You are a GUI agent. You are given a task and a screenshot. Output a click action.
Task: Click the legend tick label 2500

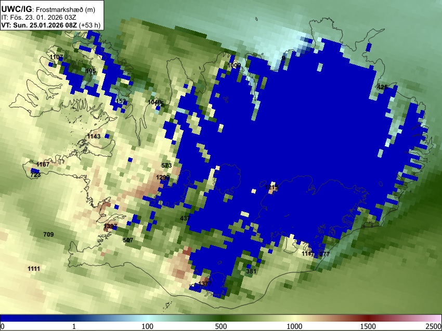[434, 326]
